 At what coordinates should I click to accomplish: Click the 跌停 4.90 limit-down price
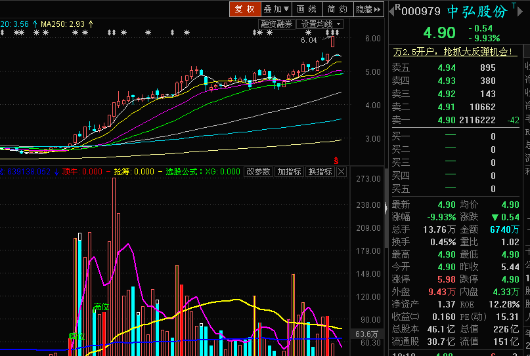pyautogui.click(x=510, y=279)
